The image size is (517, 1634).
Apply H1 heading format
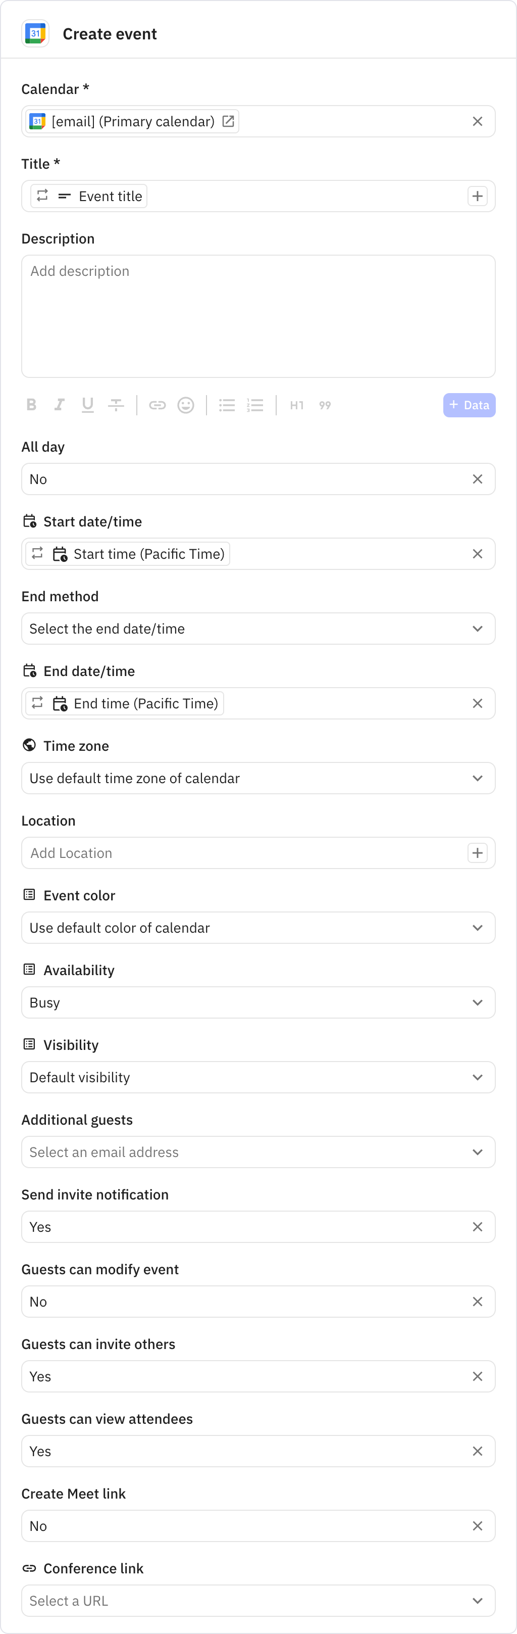click(296, 405)
